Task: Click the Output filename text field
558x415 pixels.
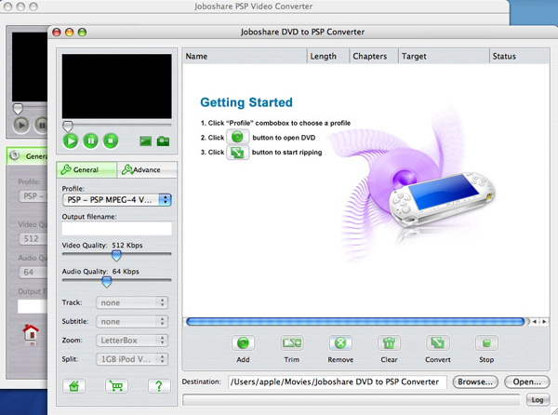Action: tap(116, 228)
